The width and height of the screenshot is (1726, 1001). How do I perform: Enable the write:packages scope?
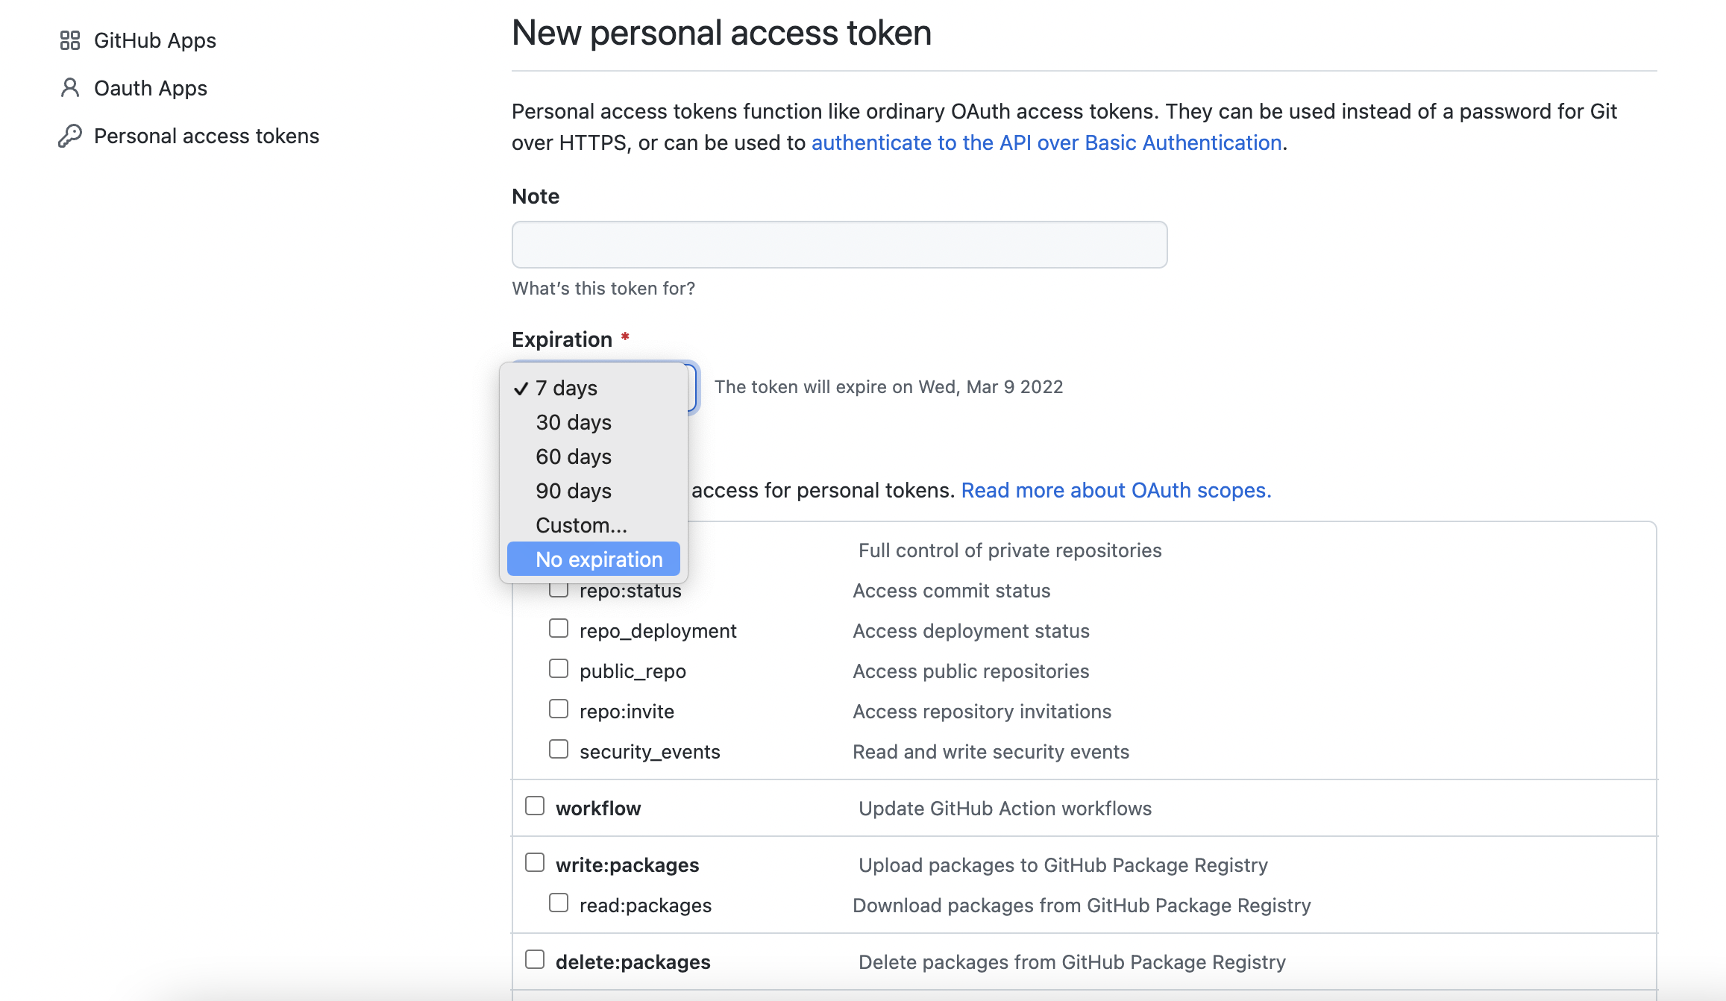point(535,863)
